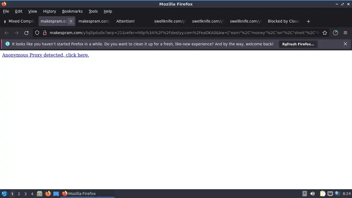Viewport: 352px width, 198px height.
Task: Switch to the second makespram.com tab
Action: 94,21
